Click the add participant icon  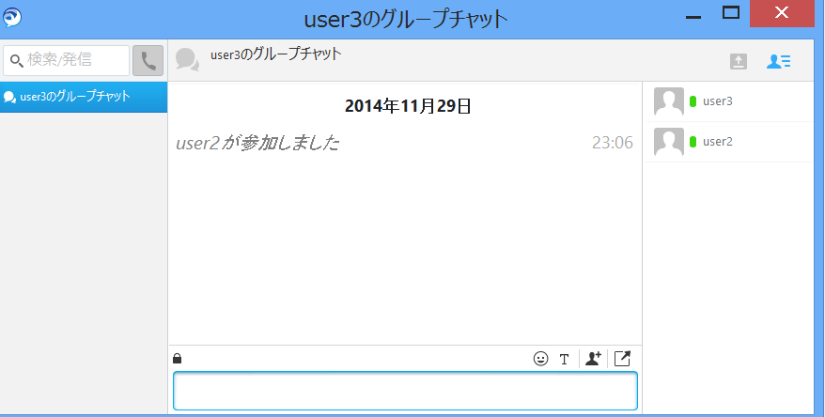(593, 358)
